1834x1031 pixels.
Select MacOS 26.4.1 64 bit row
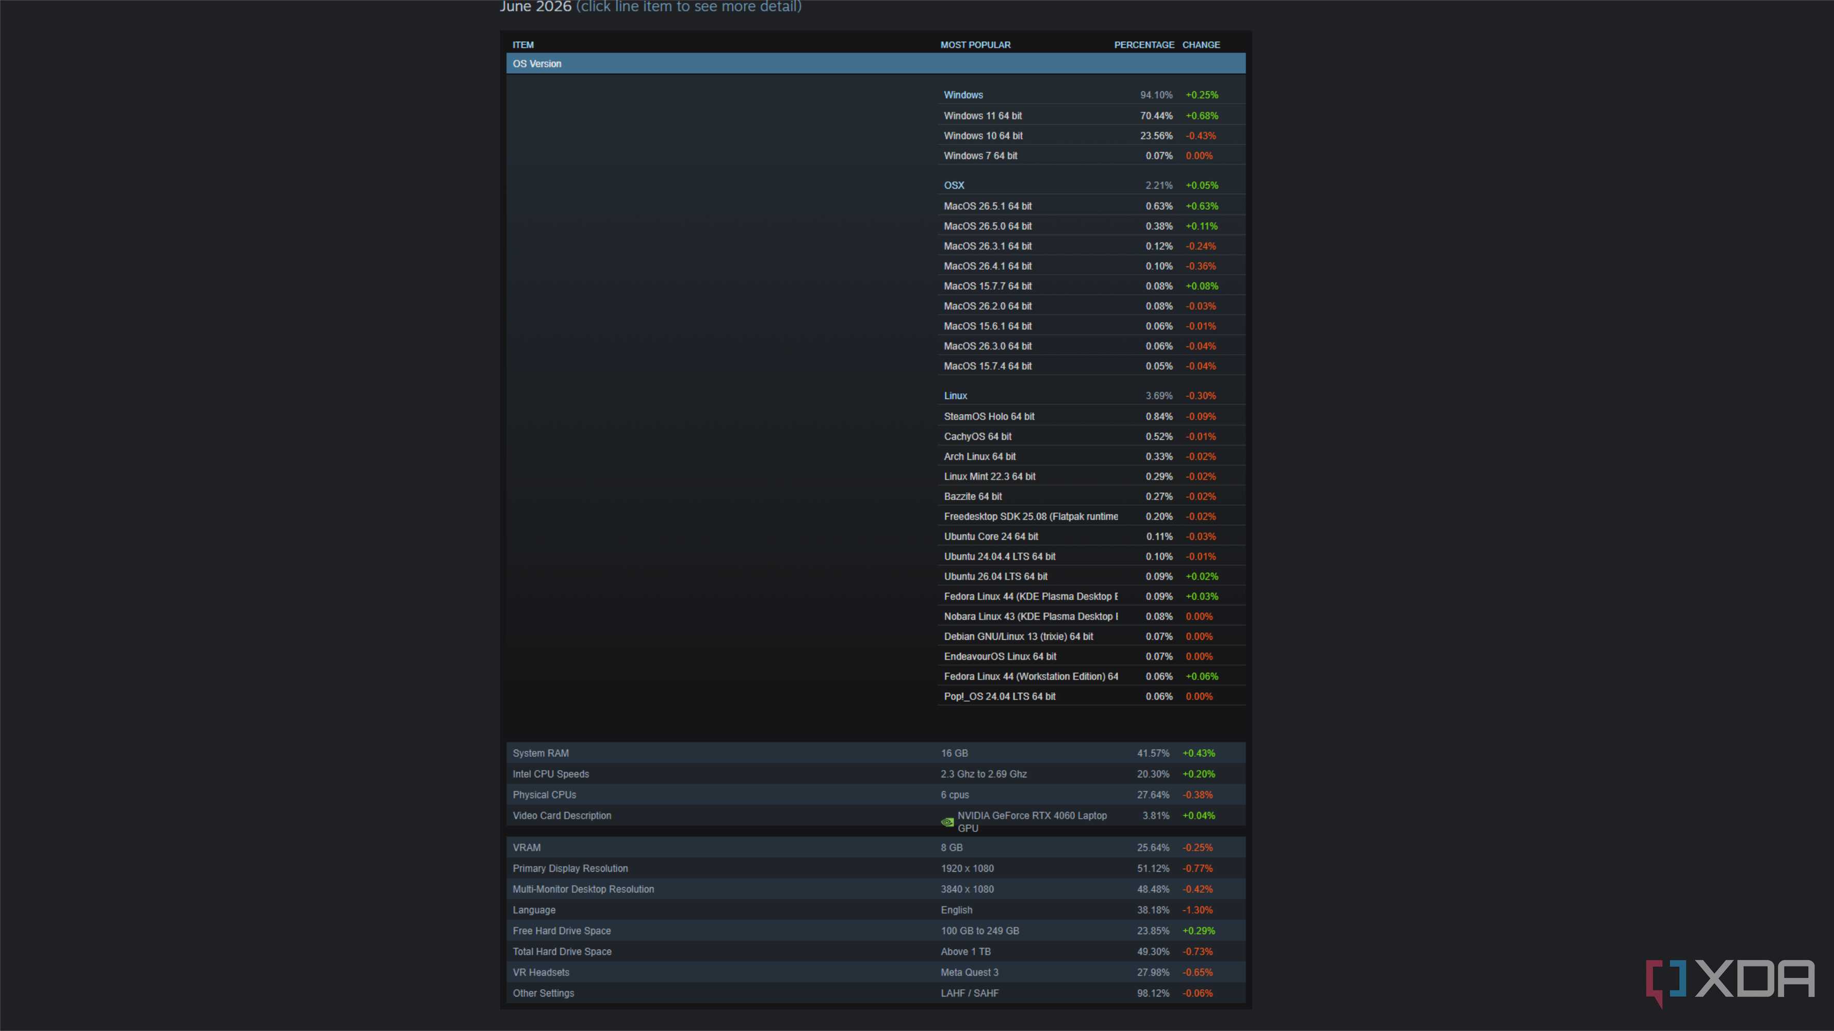(1091, 265)
